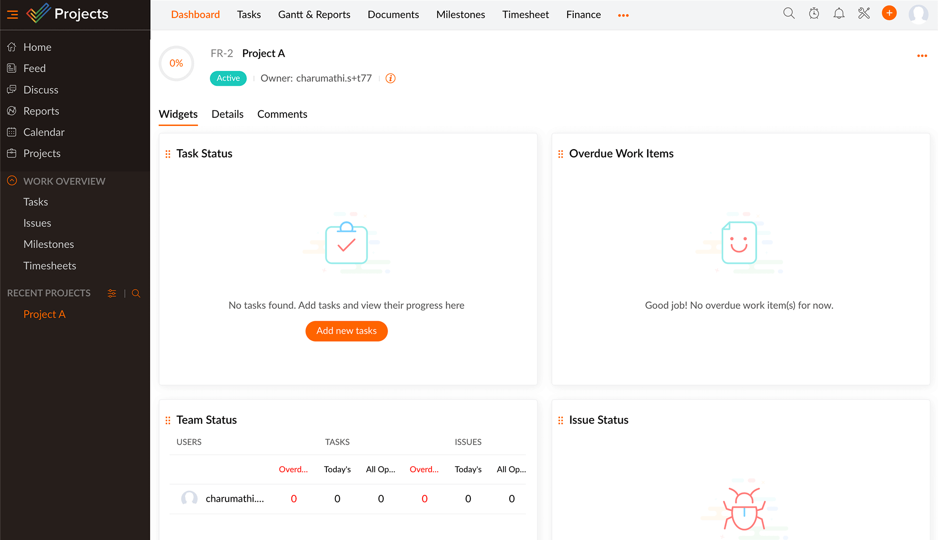Click the charumathi user avatar in Team Status
This screenshot has height=540, width=938.
point(189,498)
